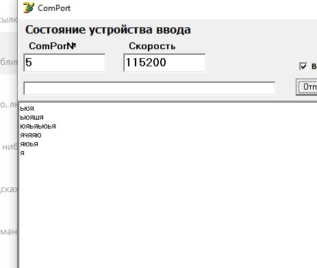Screen dimensions: 317x268
Task: Toggle the checked checkbox beside the label starting with В
Action: [x=303, y=66]
